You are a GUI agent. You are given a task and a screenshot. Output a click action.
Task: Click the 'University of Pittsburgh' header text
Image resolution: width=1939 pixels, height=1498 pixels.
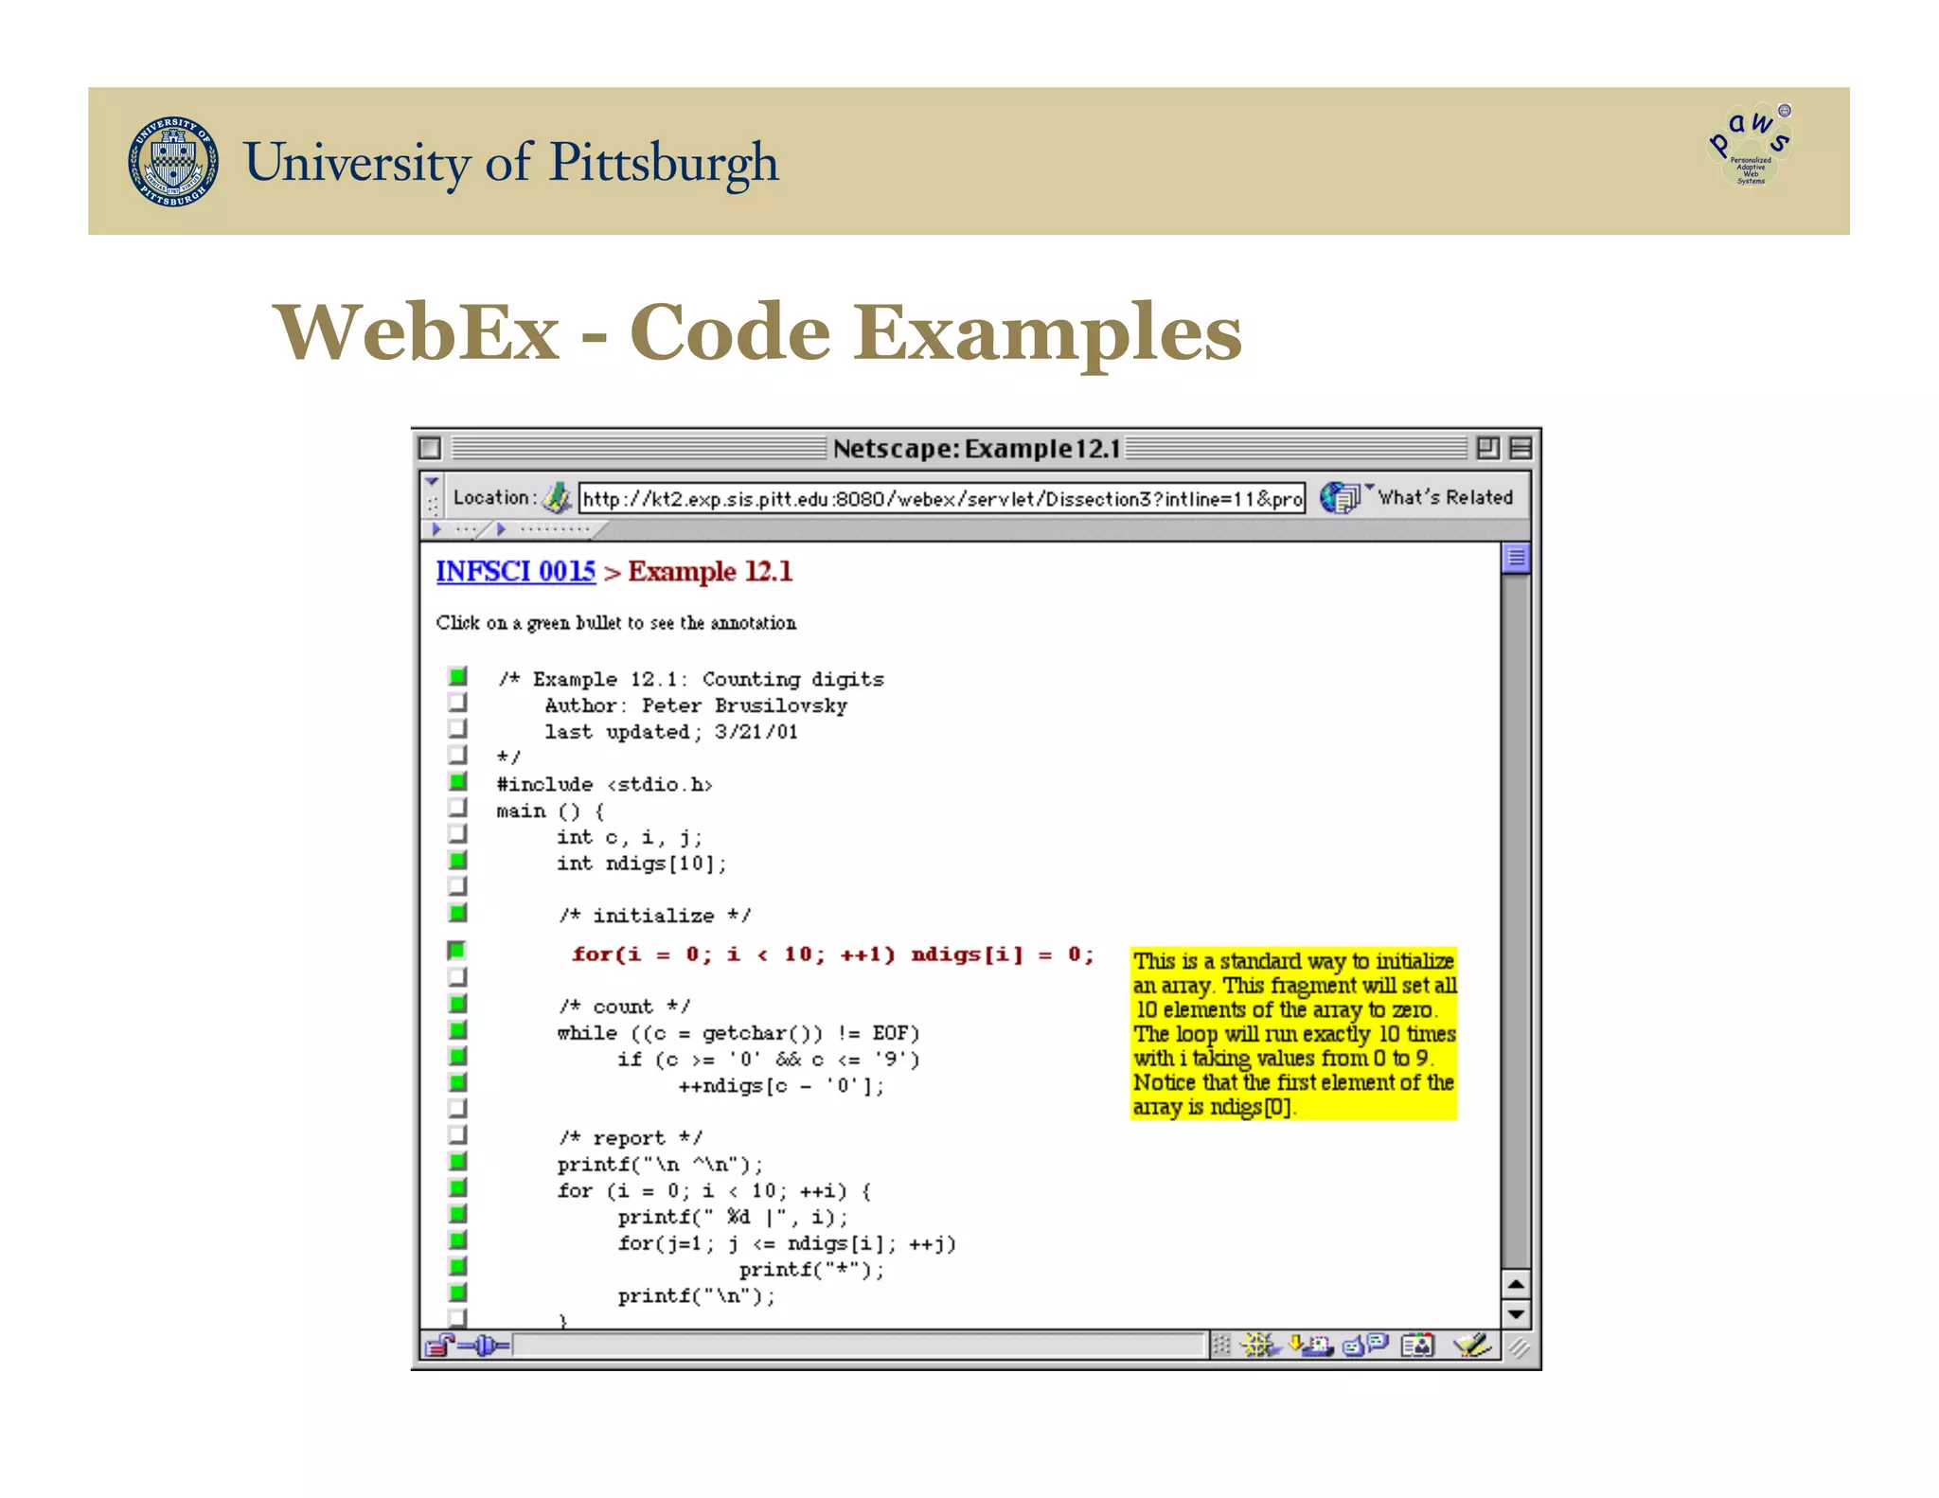pos(511,162)
